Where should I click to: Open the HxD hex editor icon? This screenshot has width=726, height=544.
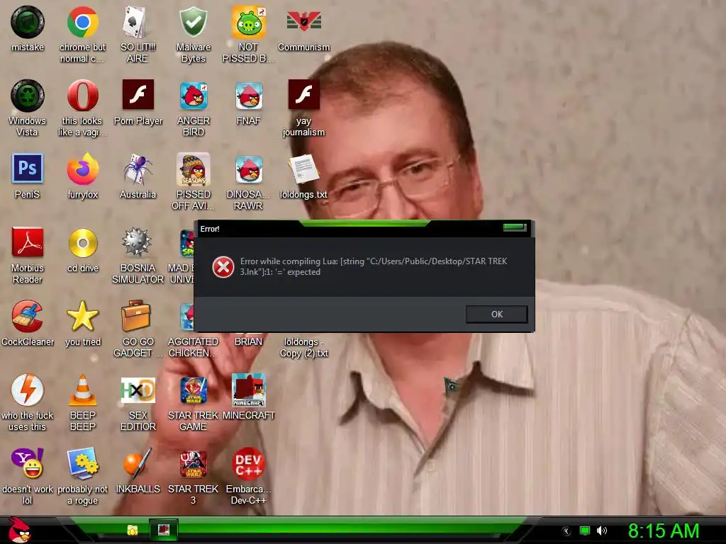(138, 390)
